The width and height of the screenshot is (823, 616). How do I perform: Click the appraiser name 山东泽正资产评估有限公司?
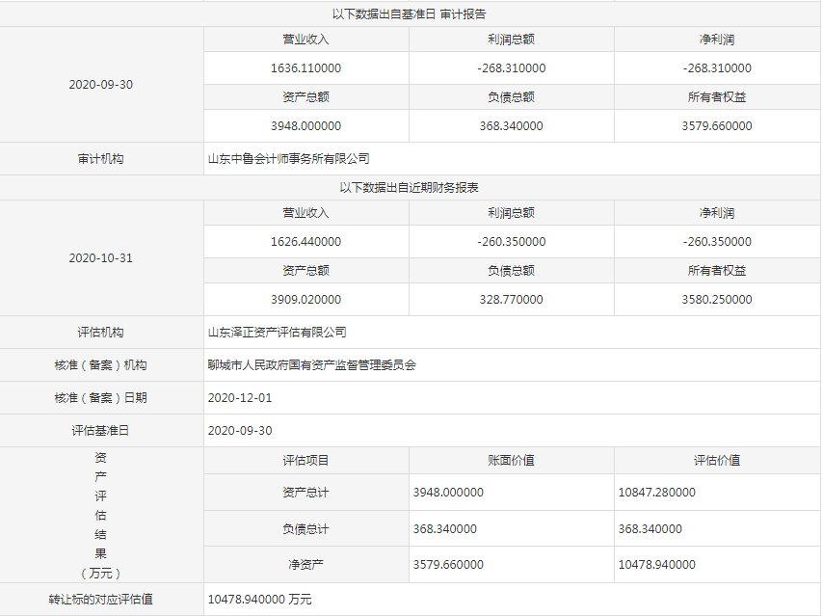point(278,333)
